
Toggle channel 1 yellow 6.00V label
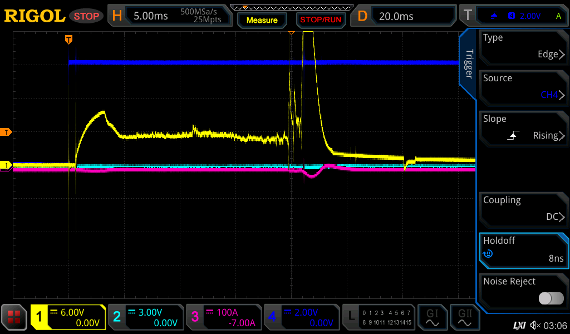point(68,317)
